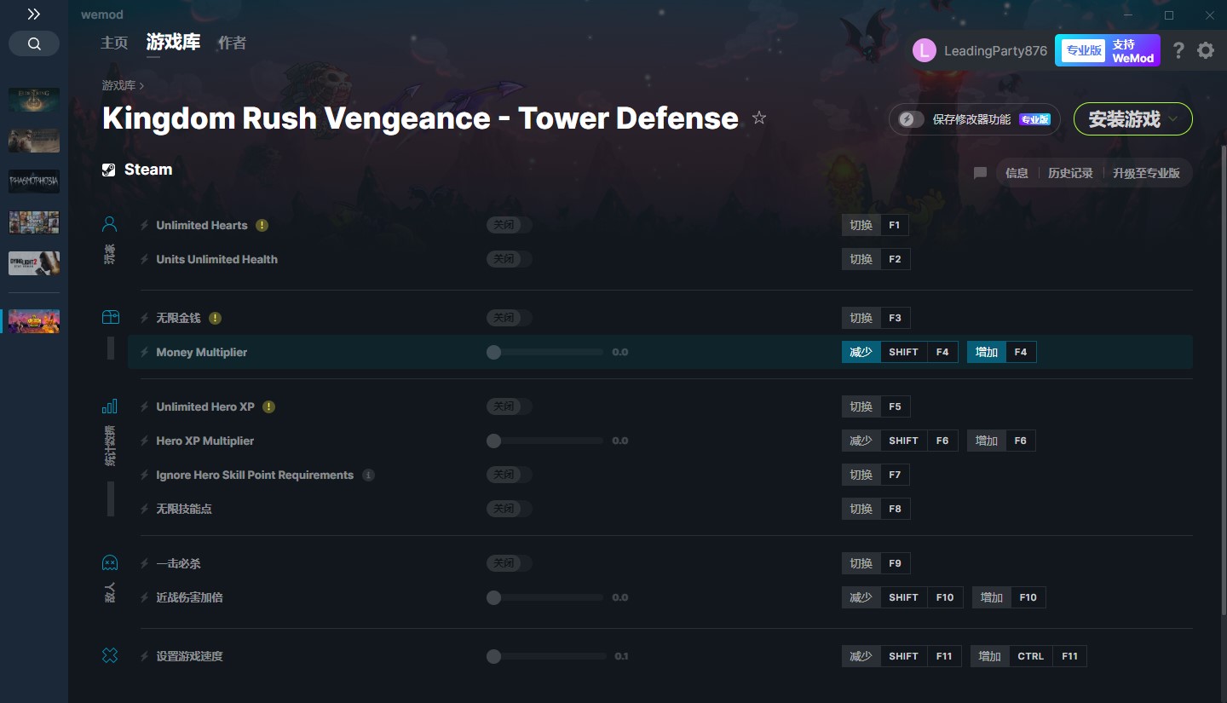Select the stats bar-chart category icon

pos(110,406)
